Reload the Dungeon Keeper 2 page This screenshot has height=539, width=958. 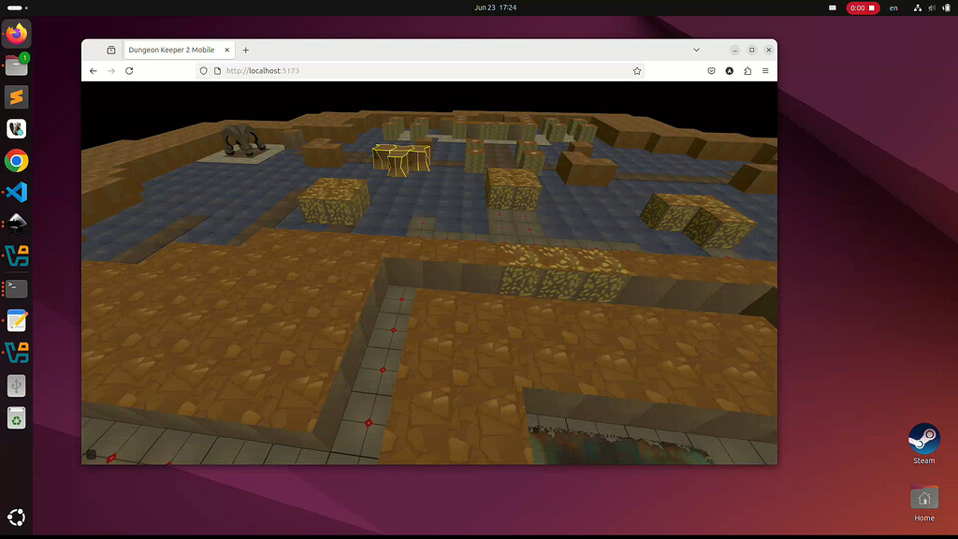click(x=129, y=70)
